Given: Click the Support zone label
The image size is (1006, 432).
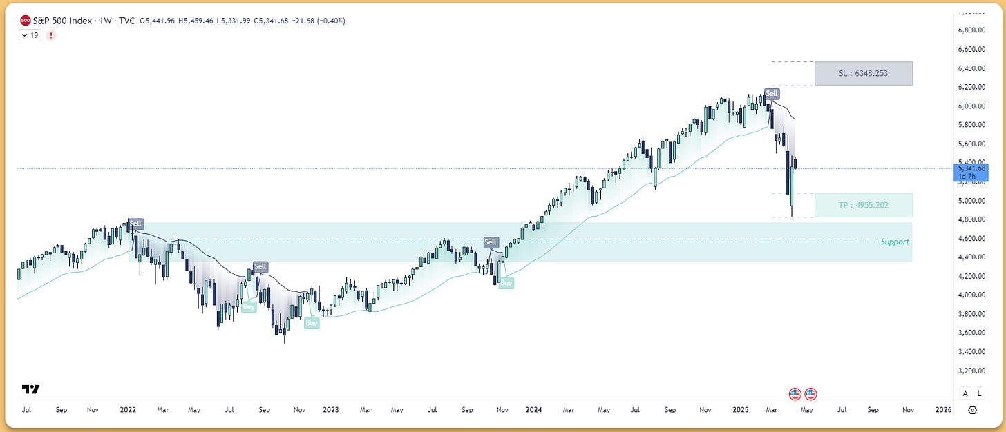Looking at the screenshot, I should click(x=895, y=242).
